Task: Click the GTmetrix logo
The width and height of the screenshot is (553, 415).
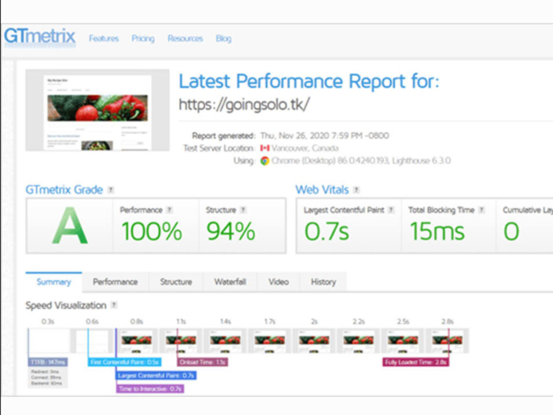Action: click(40, 37)
